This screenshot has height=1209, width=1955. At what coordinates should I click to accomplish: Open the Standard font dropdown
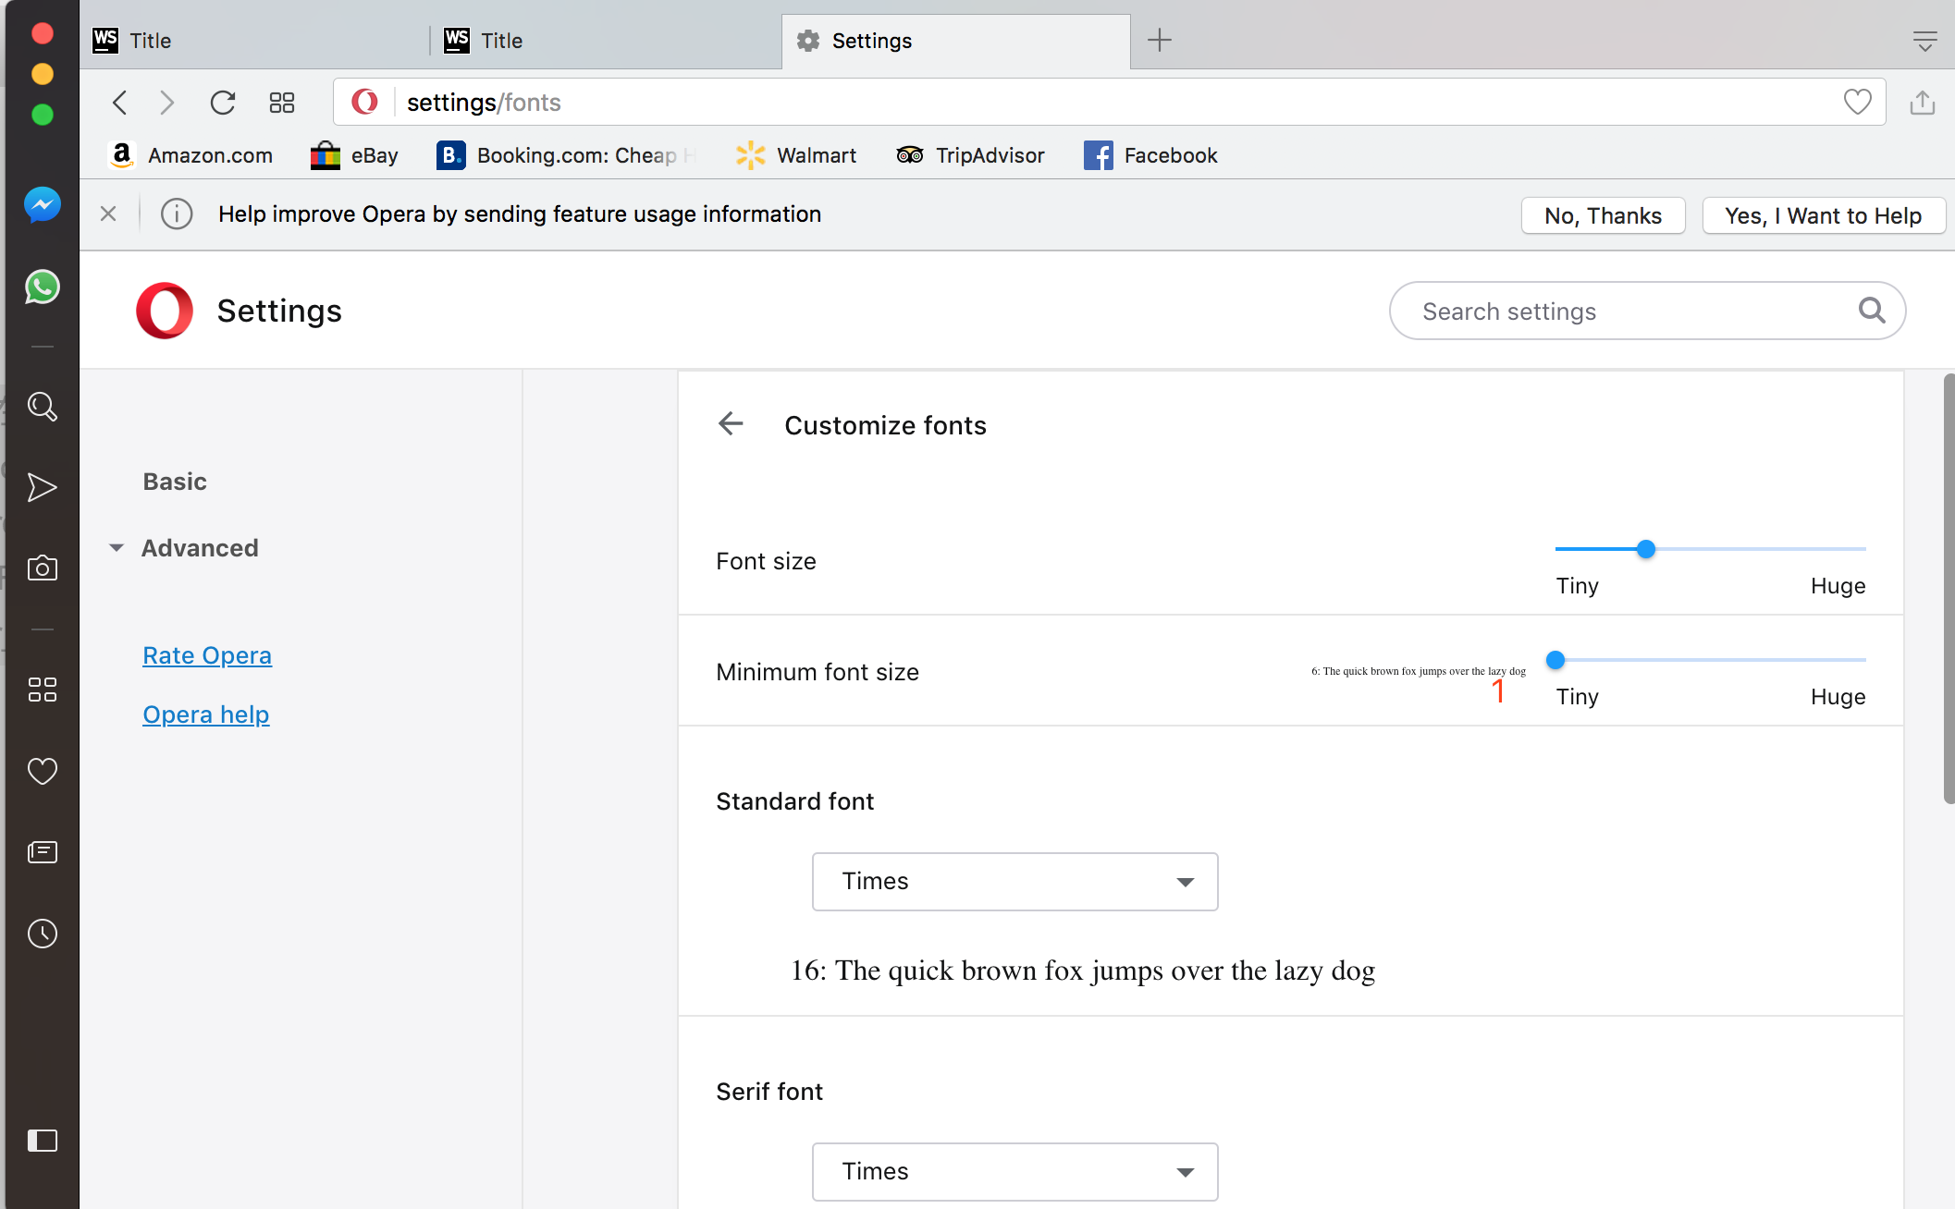(x=1014, y=882)
